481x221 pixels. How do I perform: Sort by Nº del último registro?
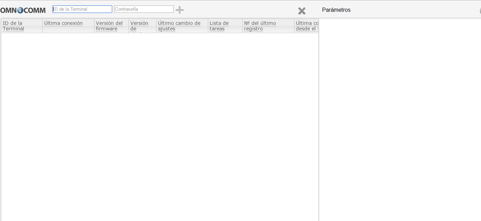[x=260, y=26]
